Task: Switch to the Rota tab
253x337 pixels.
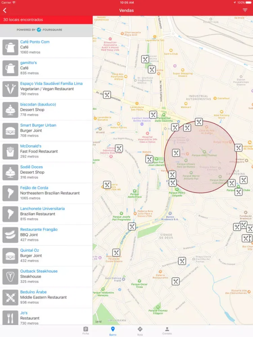Action: [x=140, y=331]
